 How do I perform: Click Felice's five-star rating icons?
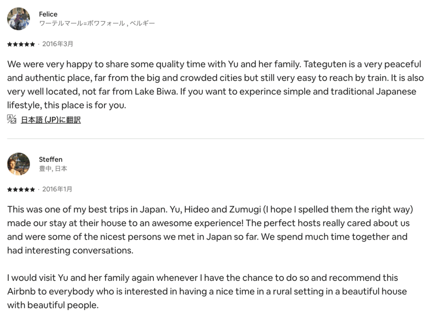(21, 44)
